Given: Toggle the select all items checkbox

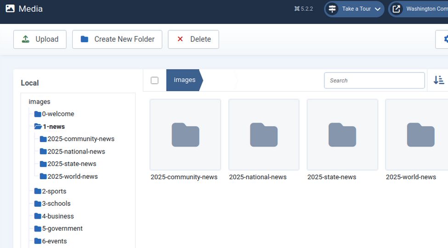Looking at the screenshot, I should pos(154,80).
